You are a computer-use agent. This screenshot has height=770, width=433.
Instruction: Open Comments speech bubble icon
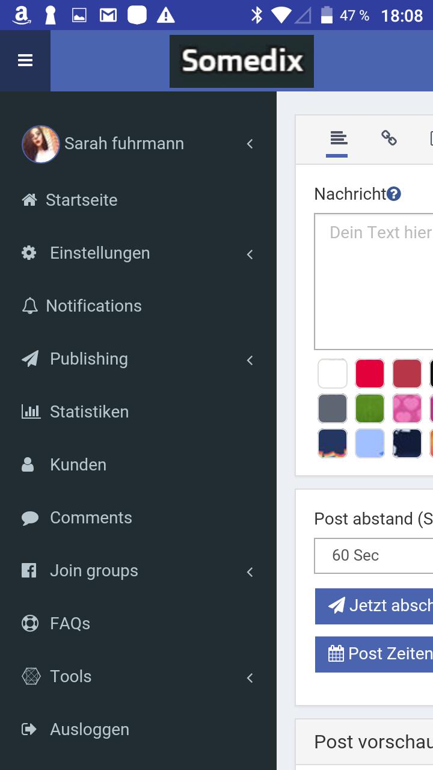click(29, 518)
